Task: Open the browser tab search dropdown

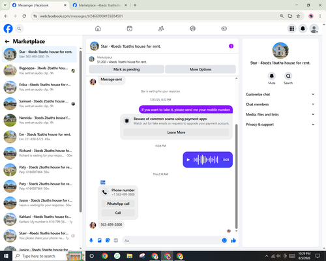Action: [x=5, y=5]
